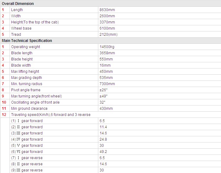
Task: Select the III gear reverse label
Action: pyautogui.click(x=27, y=170)
